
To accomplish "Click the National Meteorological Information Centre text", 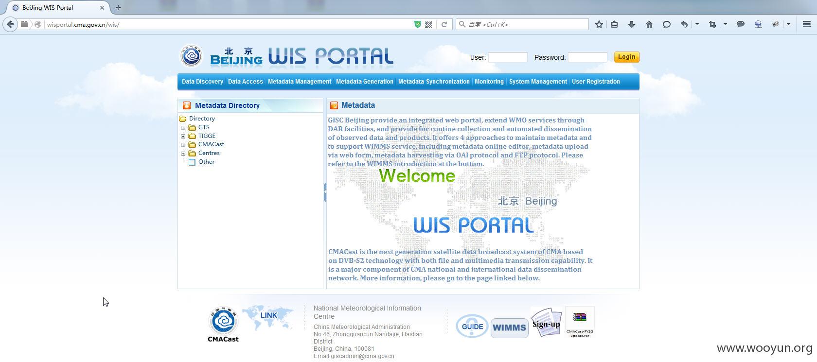I will coord(367,312).
